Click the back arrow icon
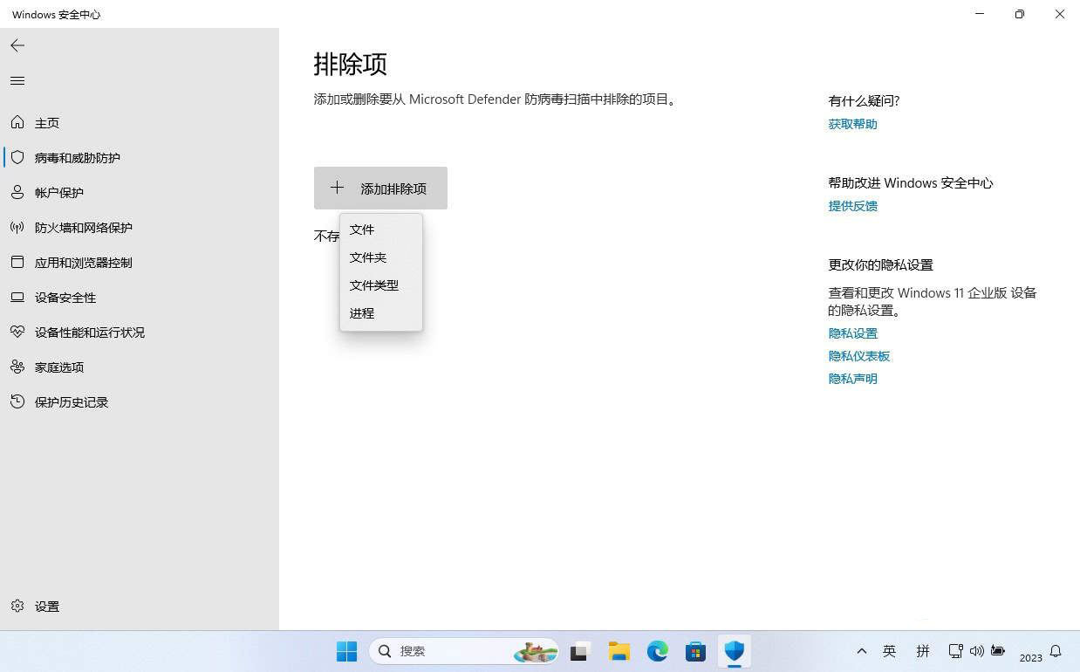Screen dimensions: 1080x672 tap(17, 45)
